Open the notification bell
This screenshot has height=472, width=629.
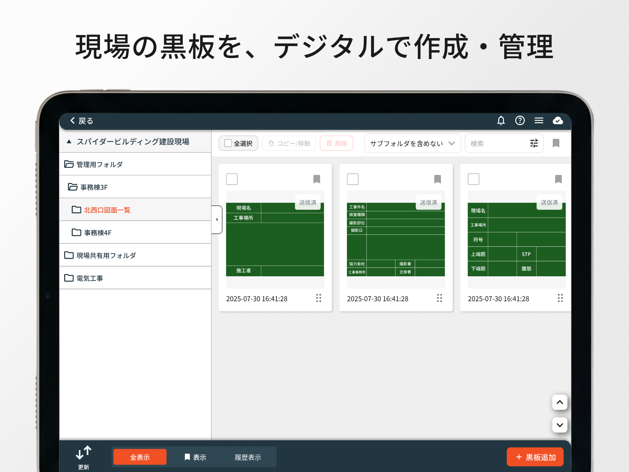click(501, 121)
